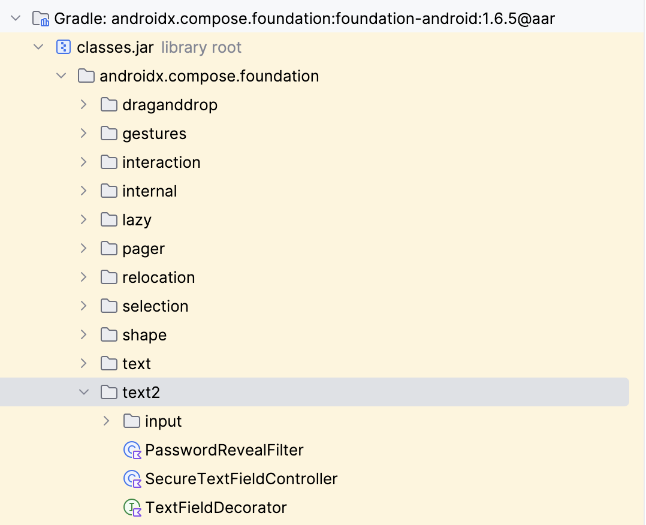
Task: Open the PasswordRevealFilter class
Action: pyautogui.click(x=224, y=450)
